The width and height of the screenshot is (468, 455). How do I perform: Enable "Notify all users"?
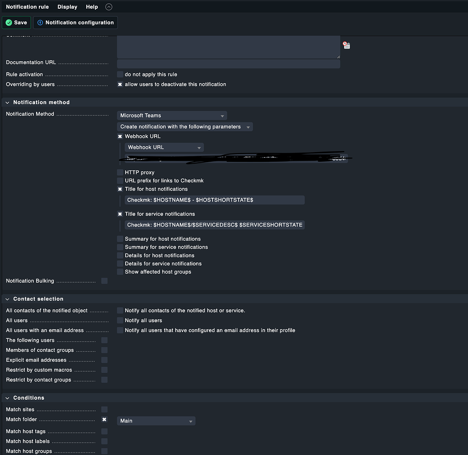tap(120, 320)
